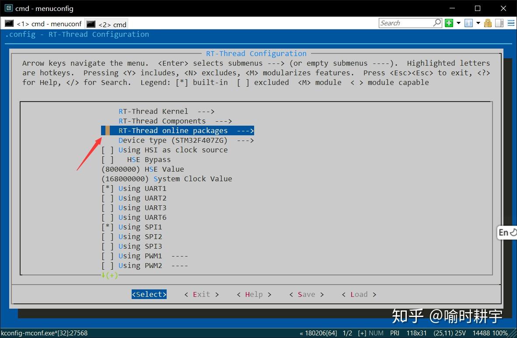Screen dimensions: 517x338
Task: Expand the RT-Thread Kernel submenu
Action: click(x=153, y=111)
